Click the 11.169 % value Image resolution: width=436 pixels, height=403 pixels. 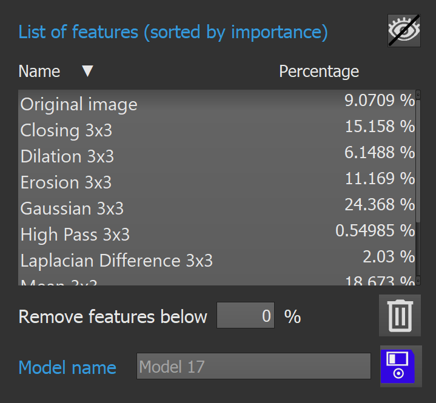pos(380,178)
